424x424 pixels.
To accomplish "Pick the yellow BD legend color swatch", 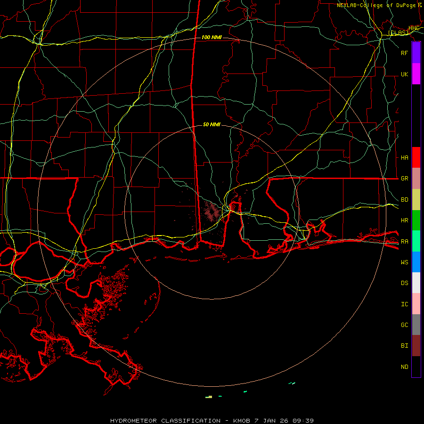I will pos(416,200).
